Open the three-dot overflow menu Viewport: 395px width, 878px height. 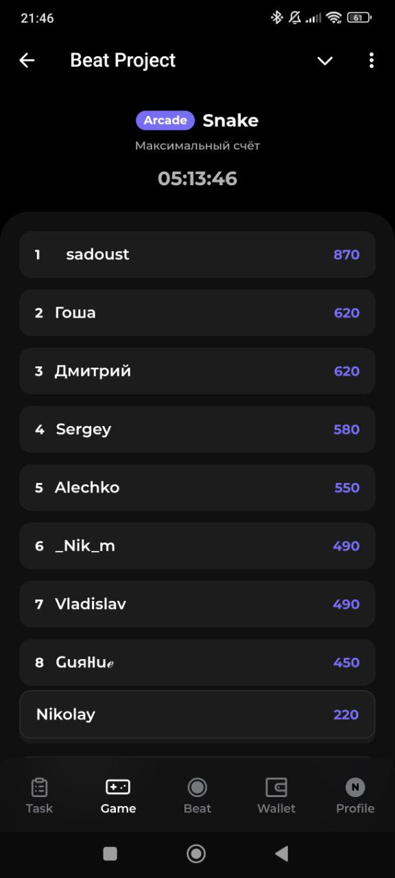(x=371, y=60)
